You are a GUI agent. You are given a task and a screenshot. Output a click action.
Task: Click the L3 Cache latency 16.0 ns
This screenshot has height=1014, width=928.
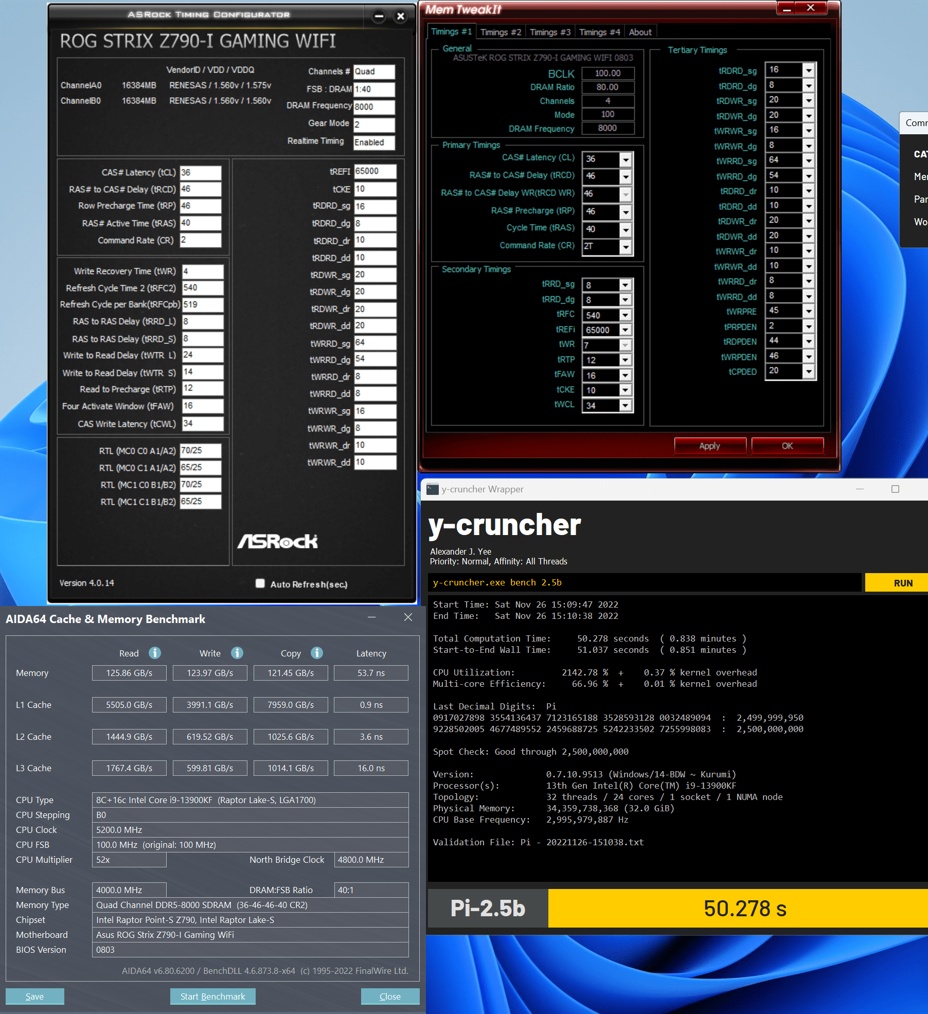click(371, 768)
